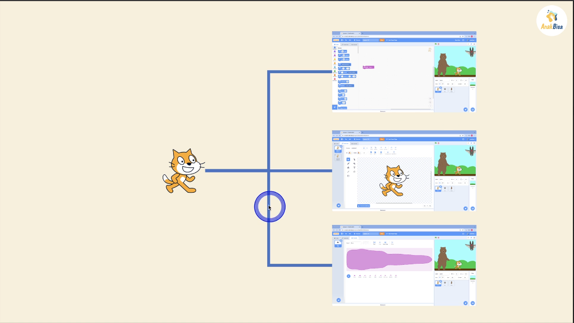Viewport: 574px width, 323px height.
Task: Choose the Brush tool in costume editor
Action: 348,164
